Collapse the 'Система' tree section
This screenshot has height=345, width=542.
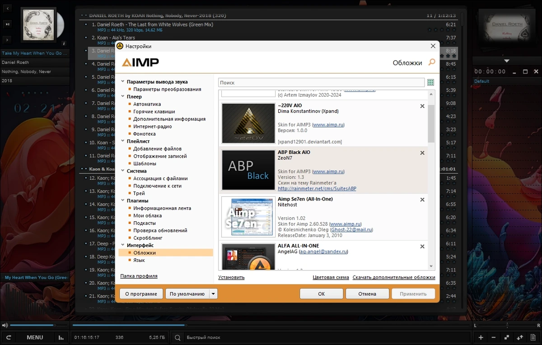(x=123, y=171)
